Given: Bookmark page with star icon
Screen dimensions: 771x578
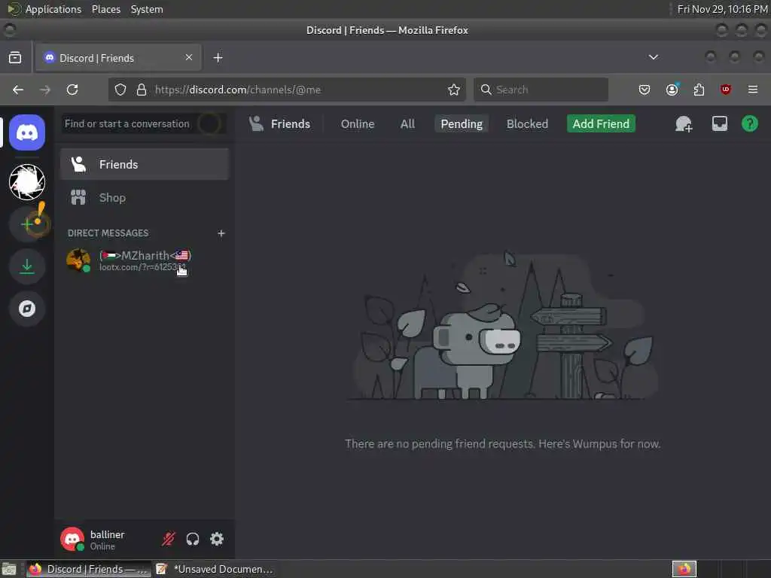Looking at the screenshot, I should coord(454,90).
